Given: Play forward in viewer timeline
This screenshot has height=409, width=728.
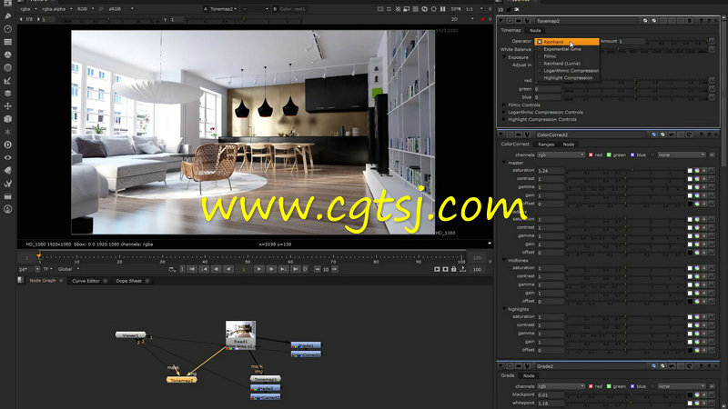Looking at the screenshot, I should tap(259, 269).
